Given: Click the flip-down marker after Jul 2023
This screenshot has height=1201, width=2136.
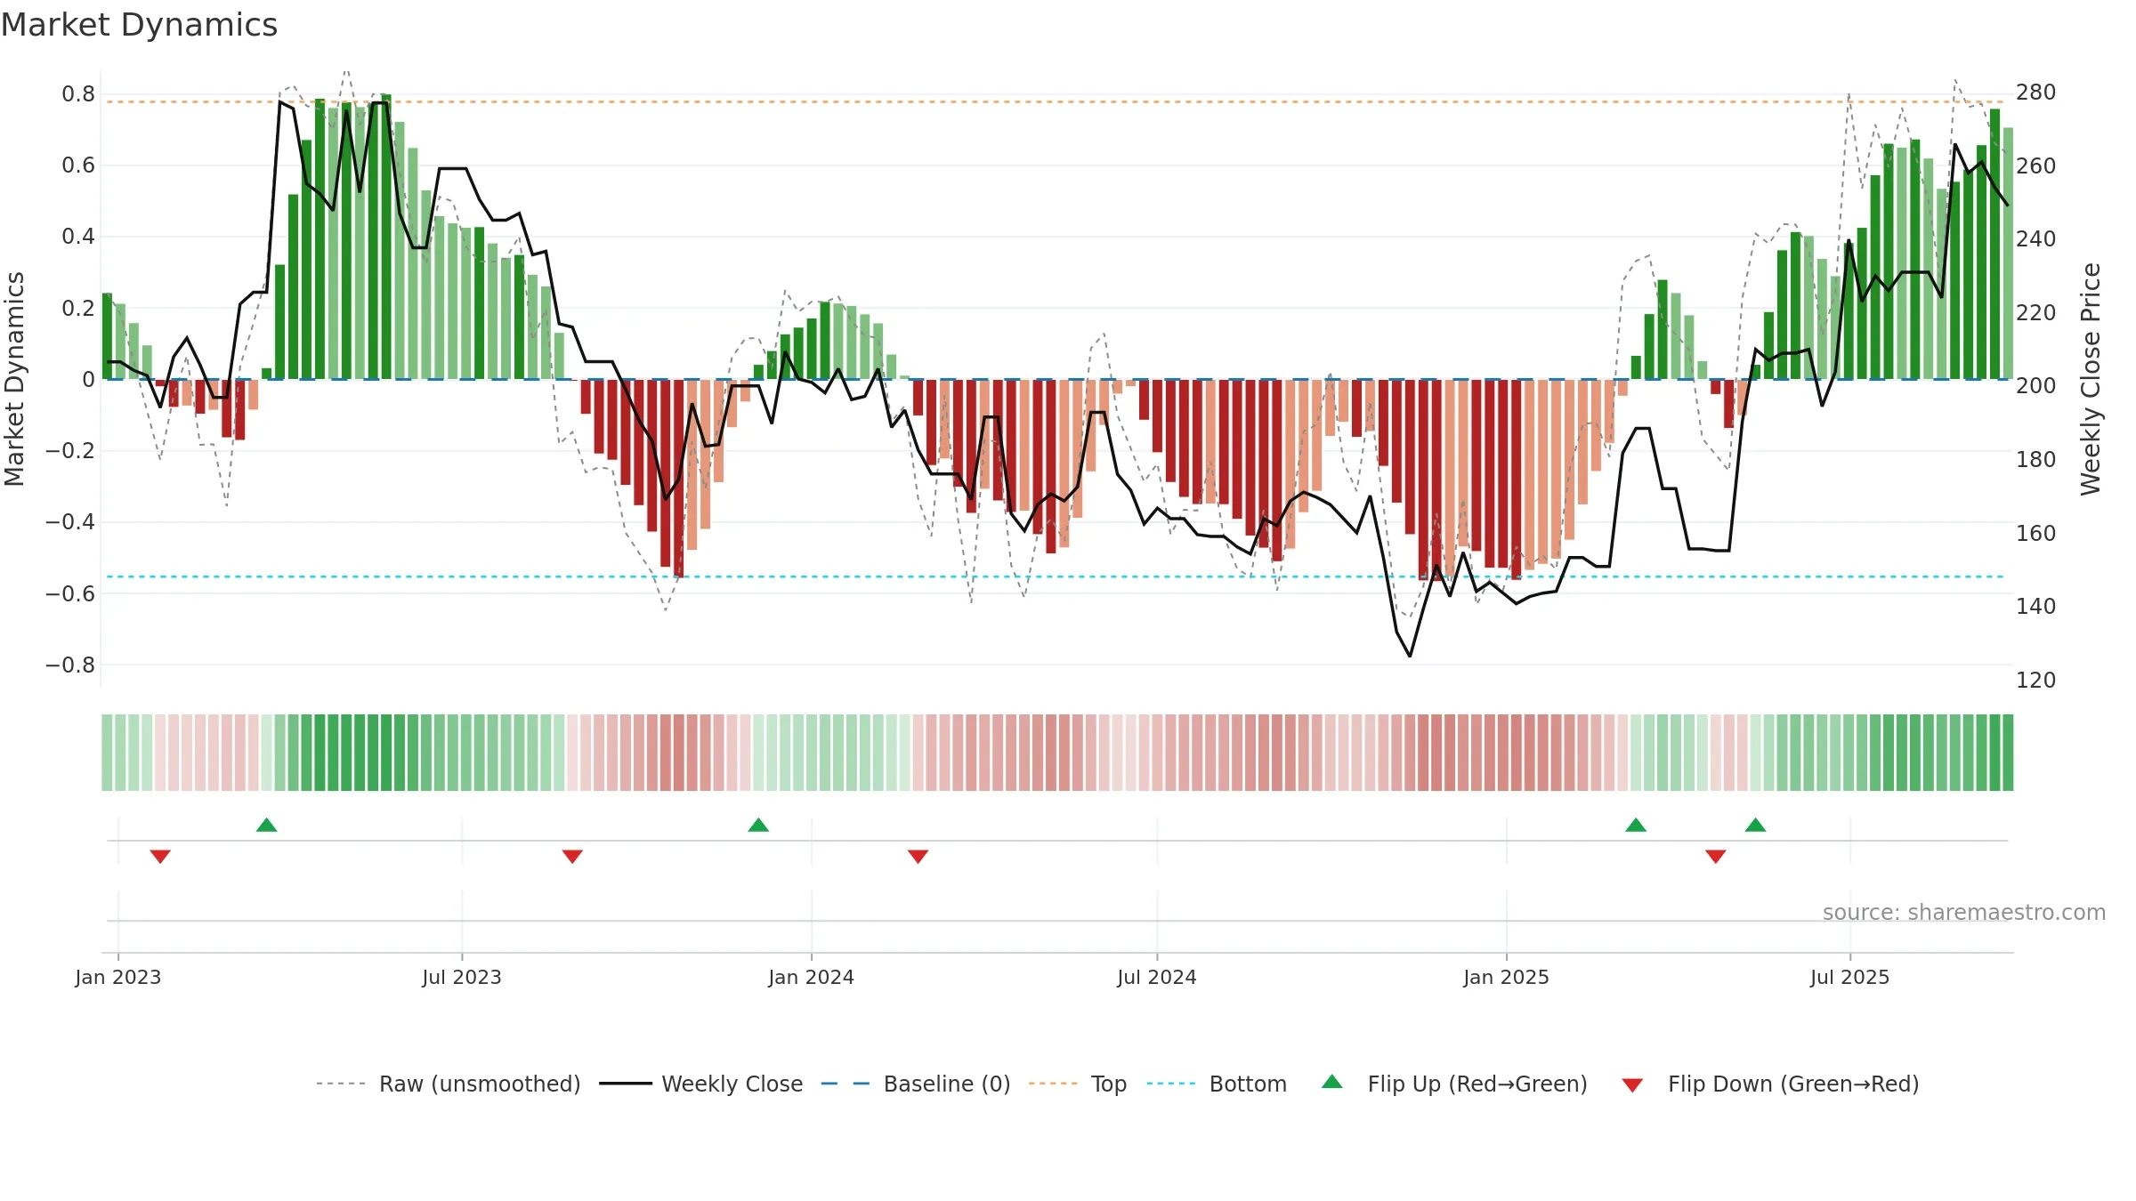Looking at the screenshot, I should pos(572,856).
